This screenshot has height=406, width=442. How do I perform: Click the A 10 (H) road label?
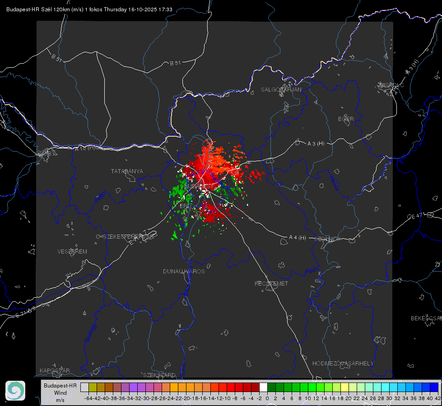click(x=84, y=148)
